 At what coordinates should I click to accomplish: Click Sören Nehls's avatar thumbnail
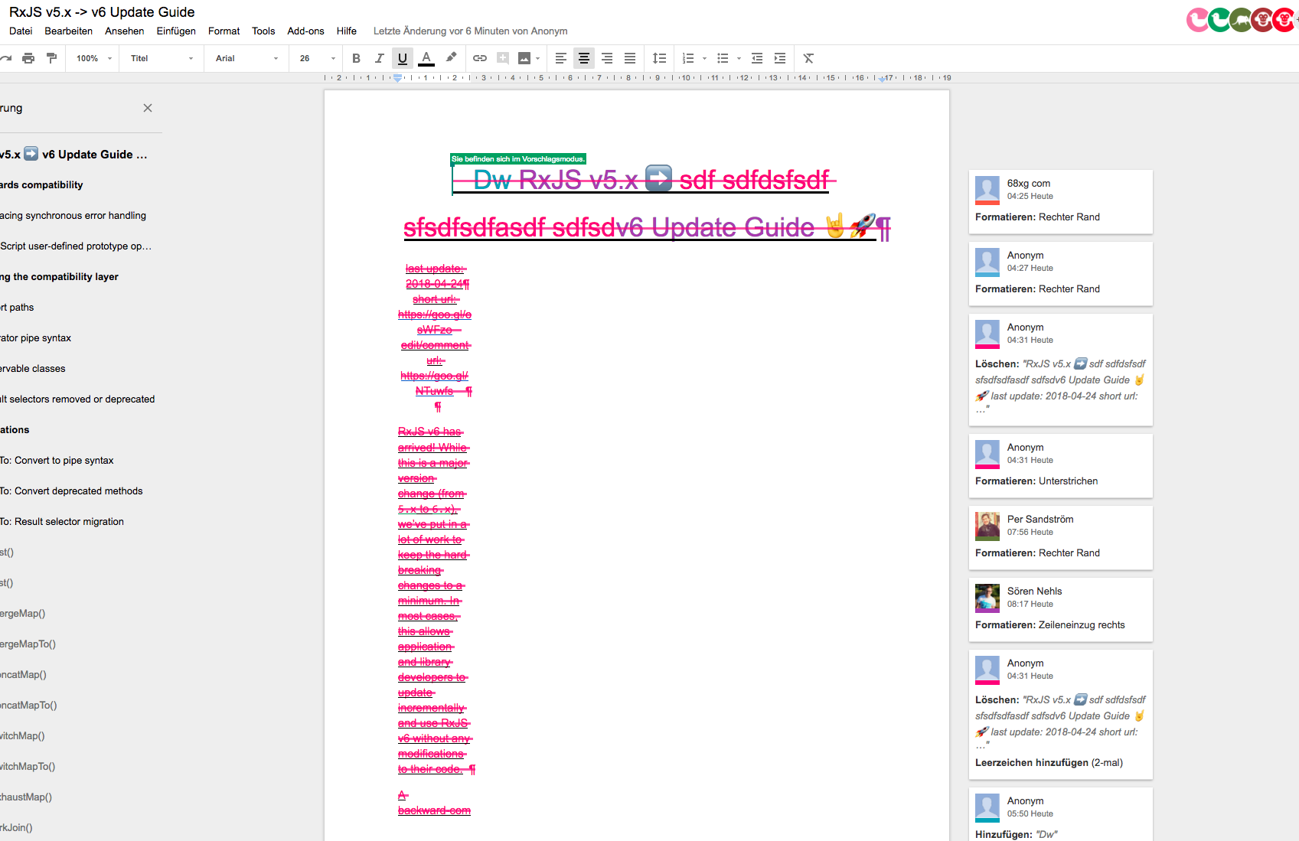click(x=987, y=598)
